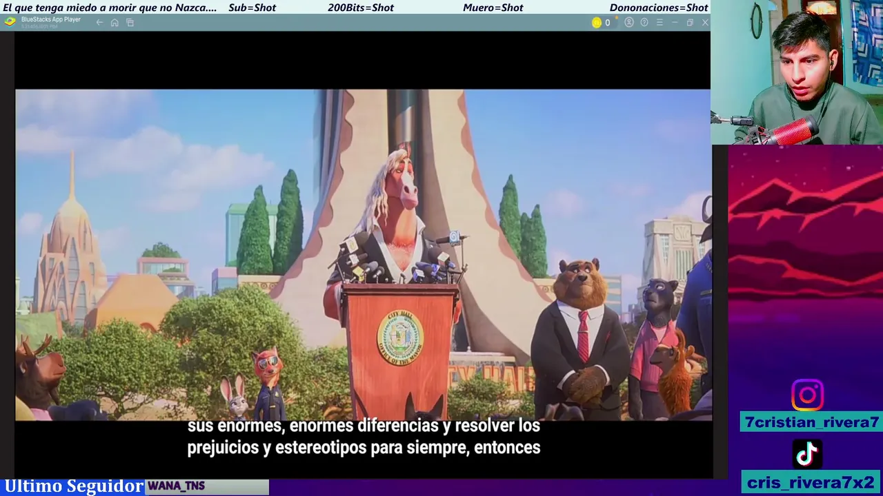Click the BlueStacks logo icon
The height and width of the screenshot is (496, 883).
coord(10,22)
